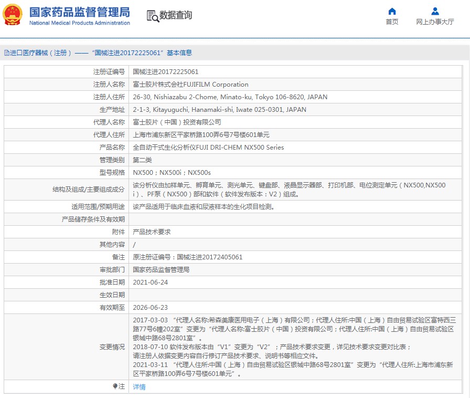Viewport: 470px width, 398px height.
Task: Select registration number 国械注进20172225061 value
Action: 165,72
